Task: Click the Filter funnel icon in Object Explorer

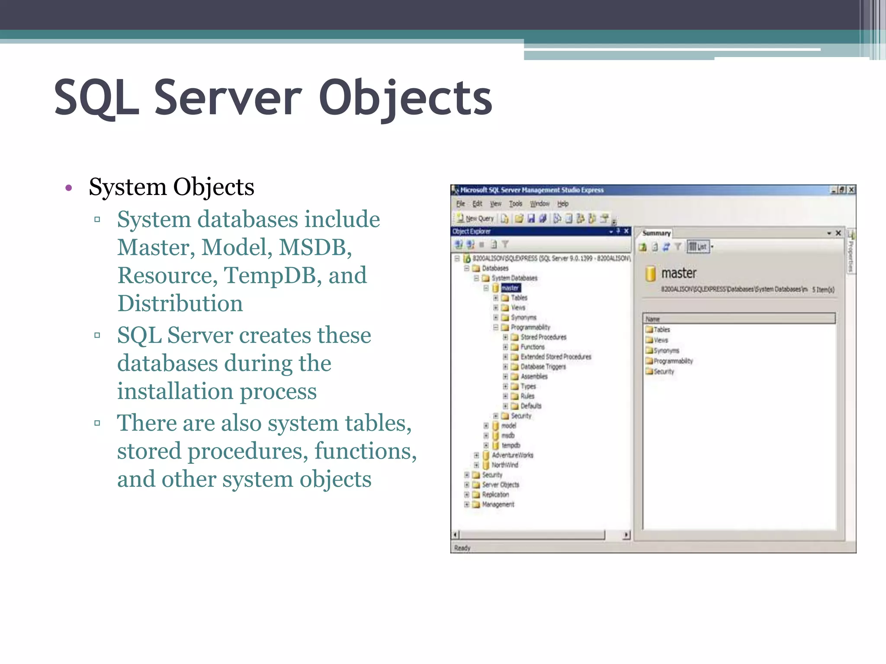Action: (x=505, y=245)
